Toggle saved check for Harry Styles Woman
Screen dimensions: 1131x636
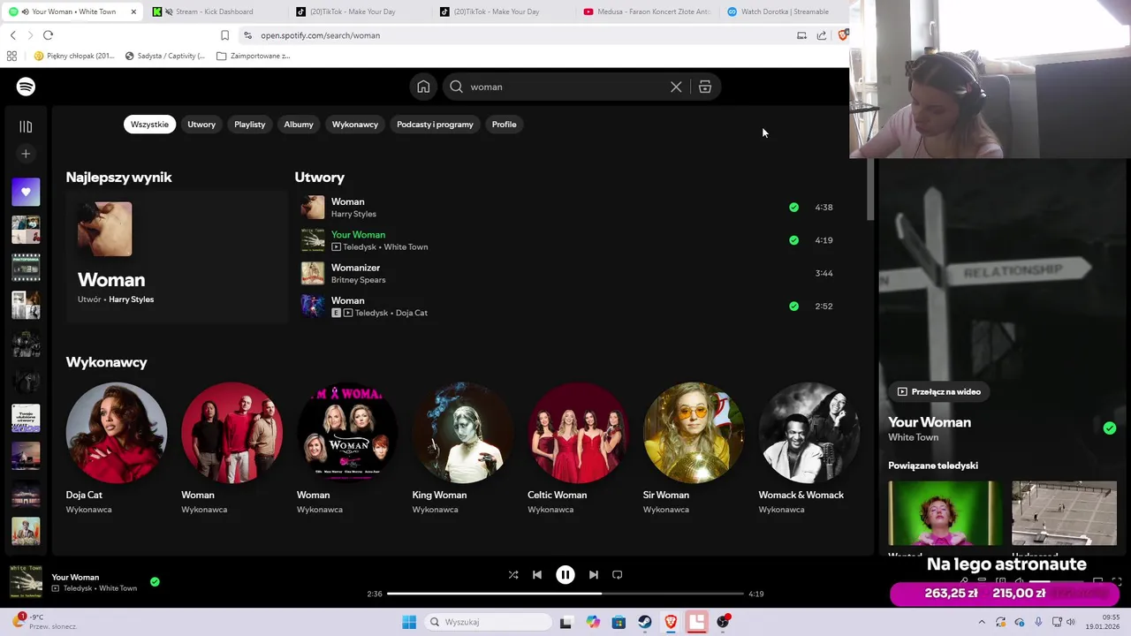tap(793, 208)
